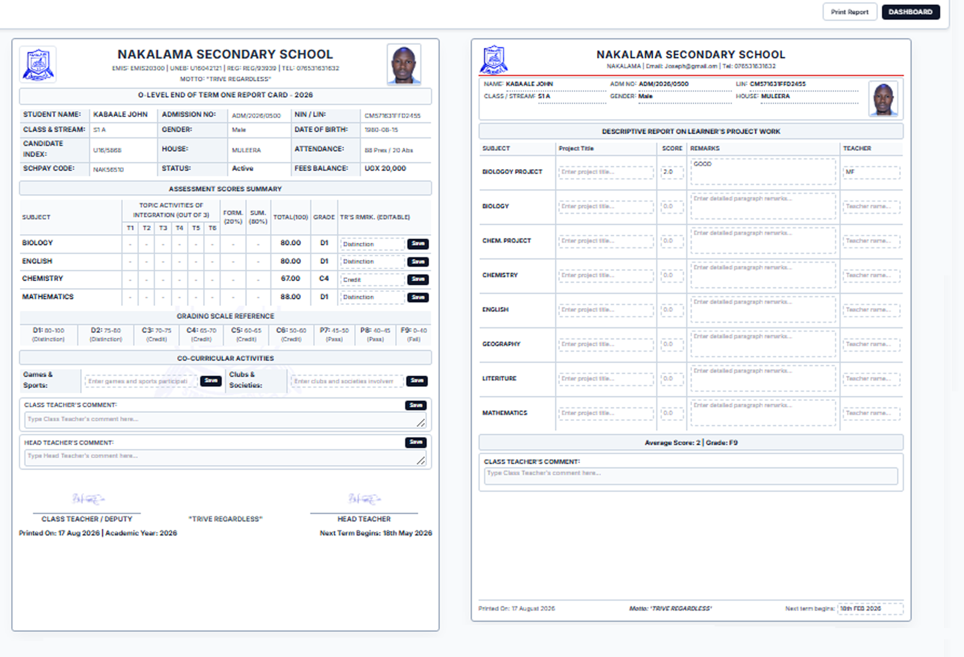The height and width of the screenshot is (657, 964).
Task: Click the Biology Project title field
Action: click(606, 172)
